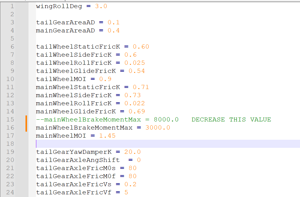300x197 pixels.
Task: Click the value 0.6 of tailWheelSideFricK
Action: pos(130,55)
